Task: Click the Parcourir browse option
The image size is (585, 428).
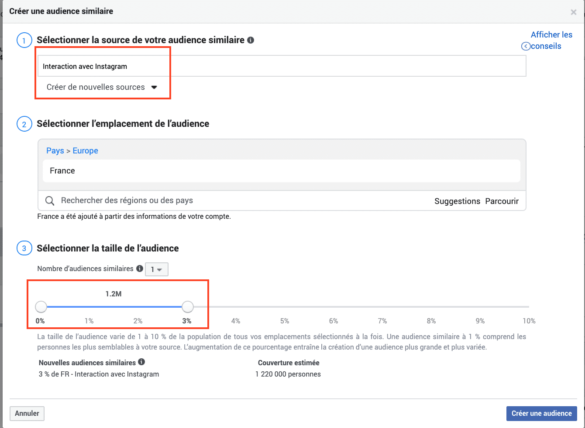Action: [x=502, y=201]
